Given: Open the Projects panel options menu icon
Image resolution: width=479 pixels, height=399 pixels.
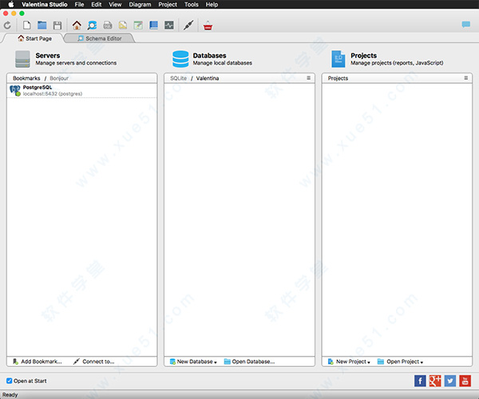Looking at the screenshot, I should pos(466,78).
